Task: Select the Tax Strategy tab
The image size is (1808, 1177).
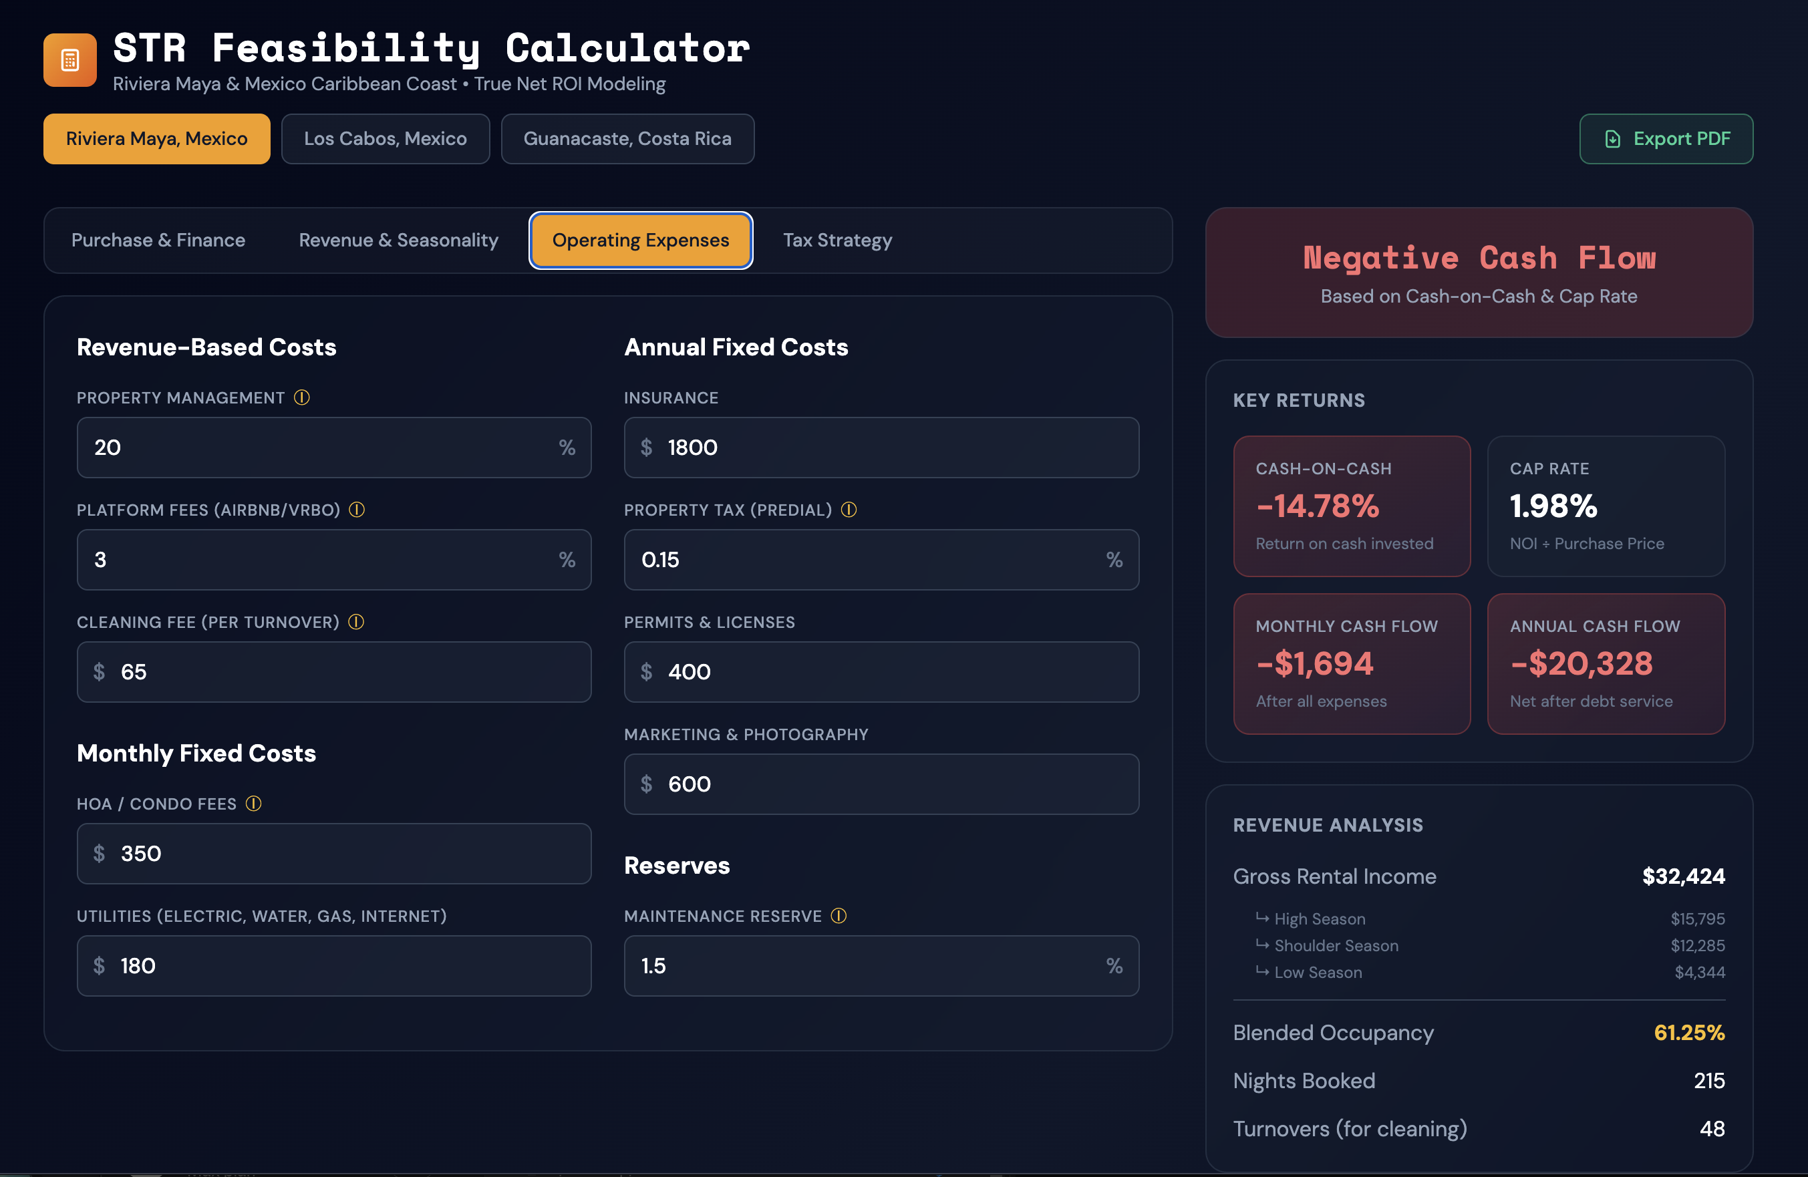Action: tap(837, 240)
